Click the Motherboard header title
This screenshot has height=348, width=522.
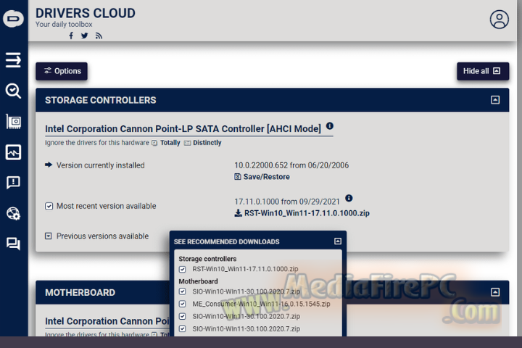pos(80,292)
